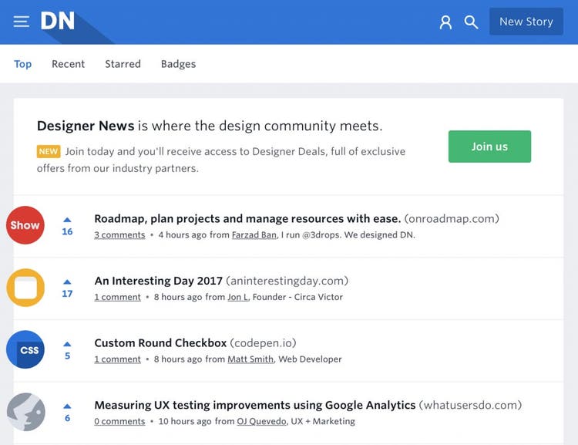Open OJ Quevedo's profile
Viewport: 578px width, 445px height.
pyautogui.click(x=261, y=421)
